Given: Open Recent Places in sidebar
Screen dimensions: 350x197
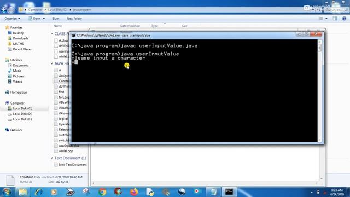Looking at the screenshot, I should pyautogui.click(x=22, y=49).
